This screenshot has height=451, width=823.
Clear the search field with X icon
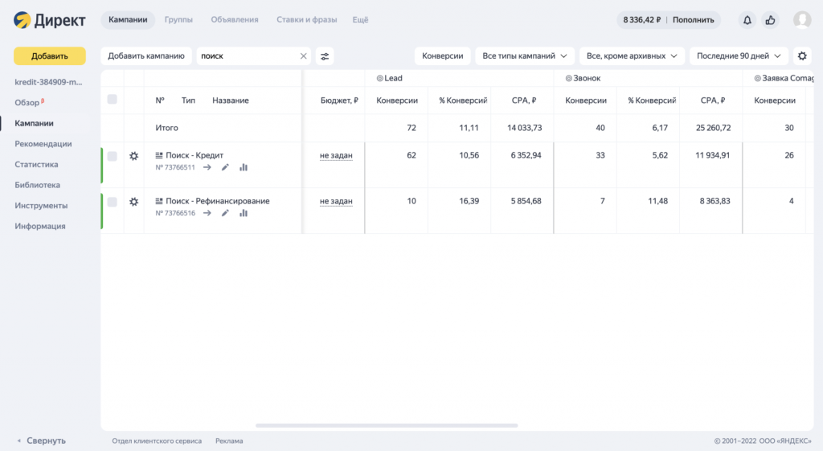304,56
